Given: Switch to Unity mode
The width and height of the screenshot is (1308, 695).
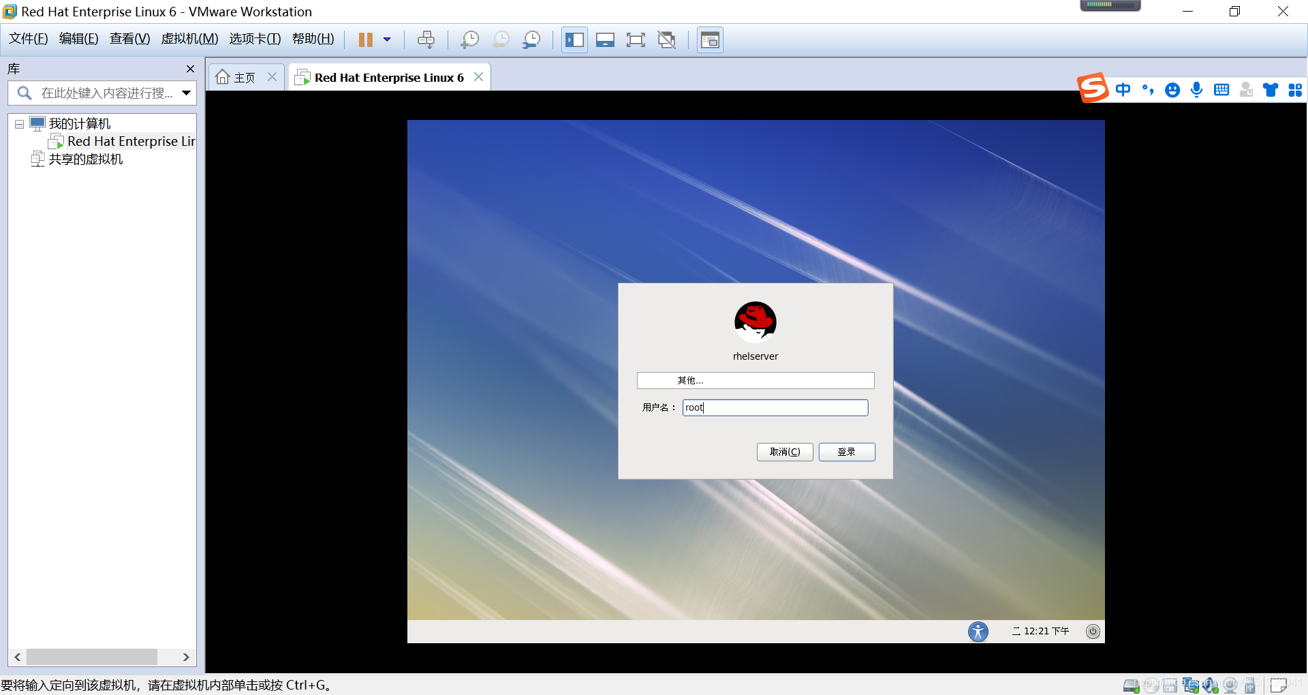Looking at the screenshot, I should [666, 40].
